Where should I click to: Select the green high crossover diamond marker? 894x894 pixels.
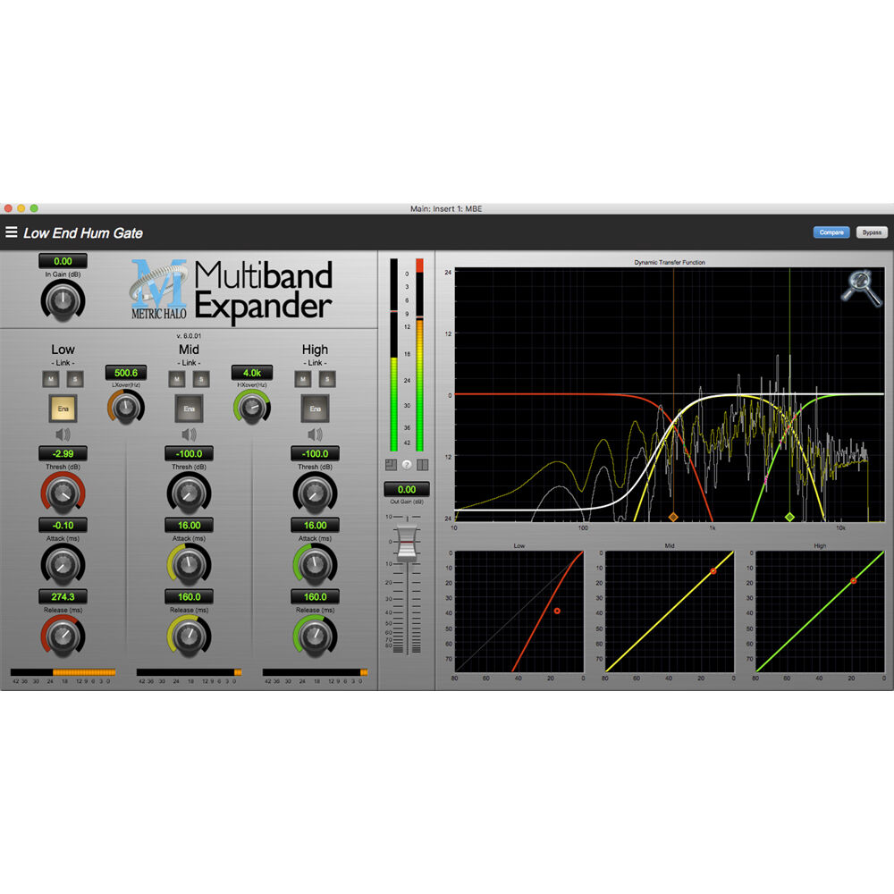pyautogui.click(x=789, y=517)
